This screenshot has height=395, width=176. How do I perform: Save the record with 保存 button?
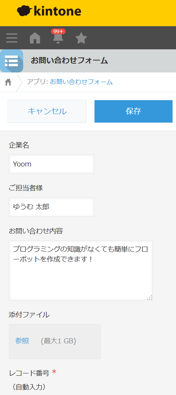(134, 111)
